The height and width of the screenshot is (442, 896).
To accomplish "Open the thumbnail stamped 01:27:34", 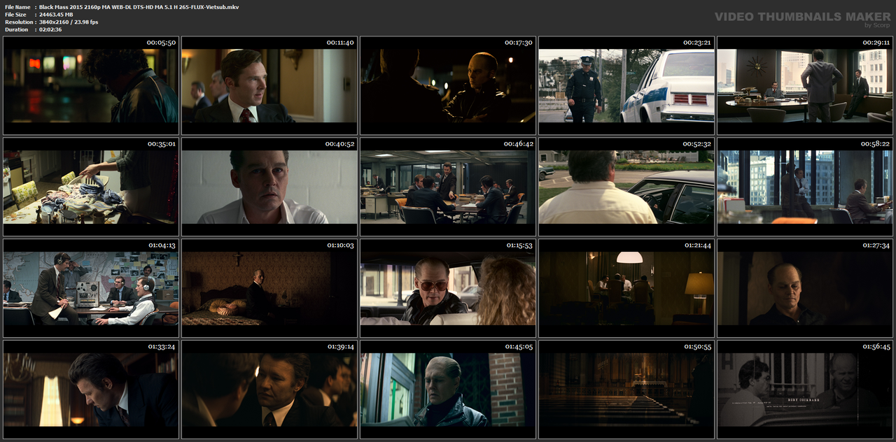I will click(805, 288).
